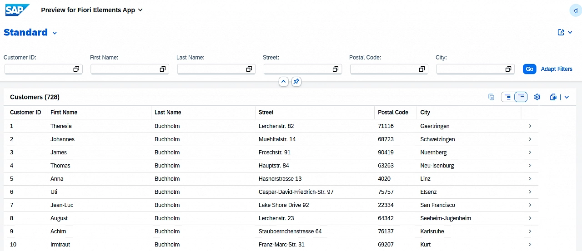Click the Copy icon in table toolbar
The image size is (582, 251).
491,97
